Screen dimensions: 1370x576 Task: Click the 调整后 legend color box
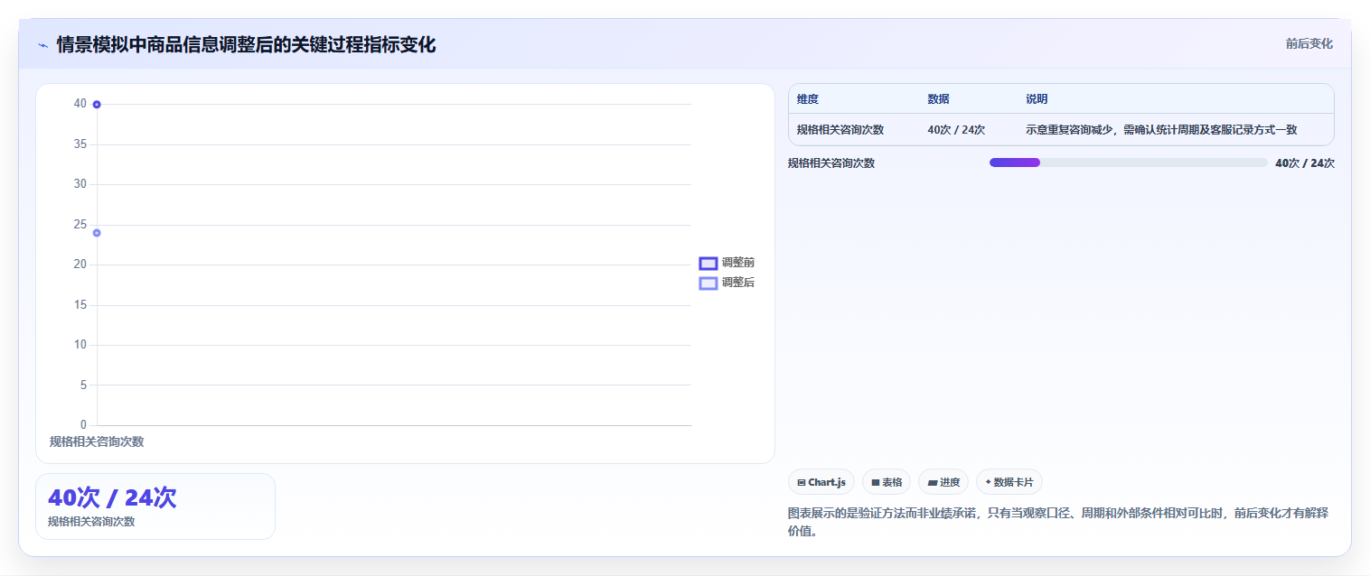point(708,283)
